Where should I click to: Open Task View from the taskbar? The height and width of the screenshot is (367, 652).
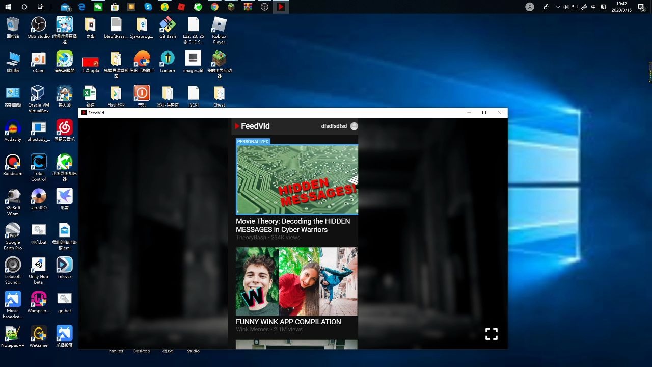[41, 7]
